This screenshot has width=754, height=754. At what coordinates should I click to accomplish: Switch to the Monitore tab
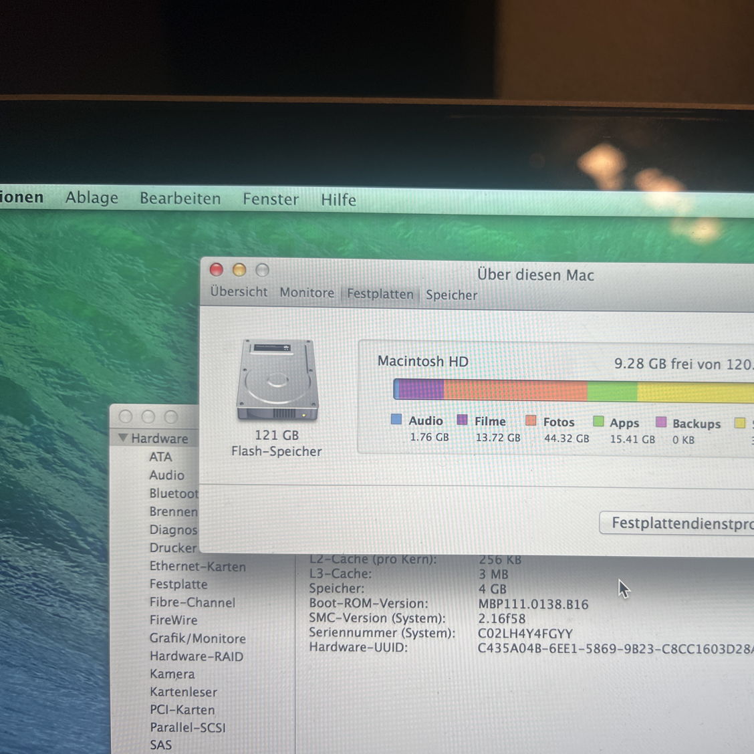pyautogui.click(x=307, y=293)
